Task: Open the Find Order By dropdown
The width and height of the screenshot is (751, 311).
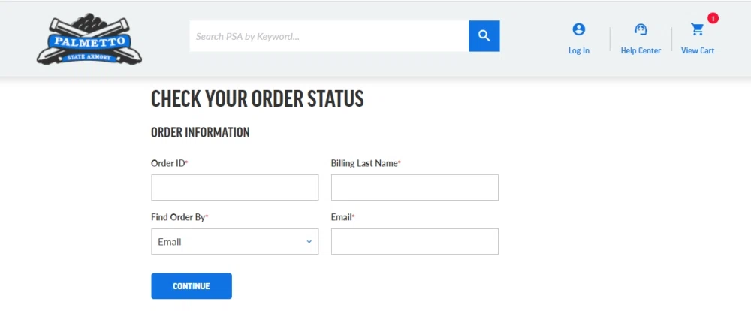Action: (234, 242)
